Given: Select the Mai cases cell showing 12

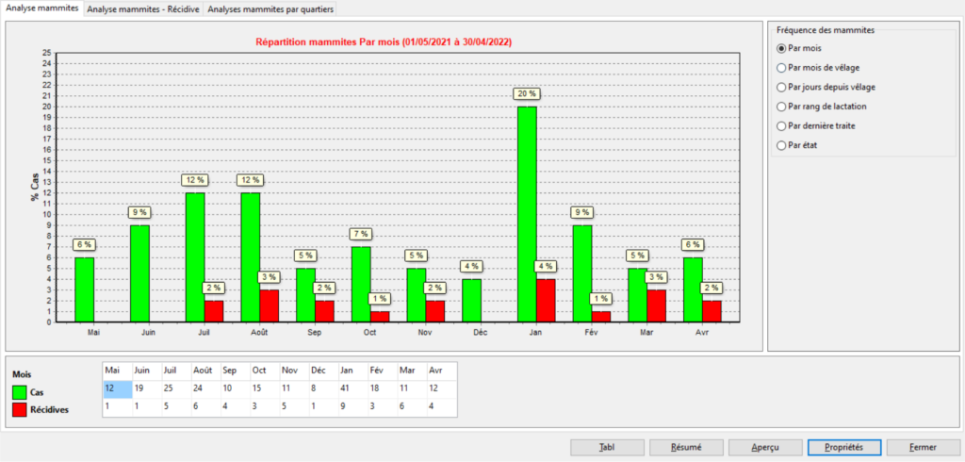Looking at the screenshot, I should pos(116,389).
